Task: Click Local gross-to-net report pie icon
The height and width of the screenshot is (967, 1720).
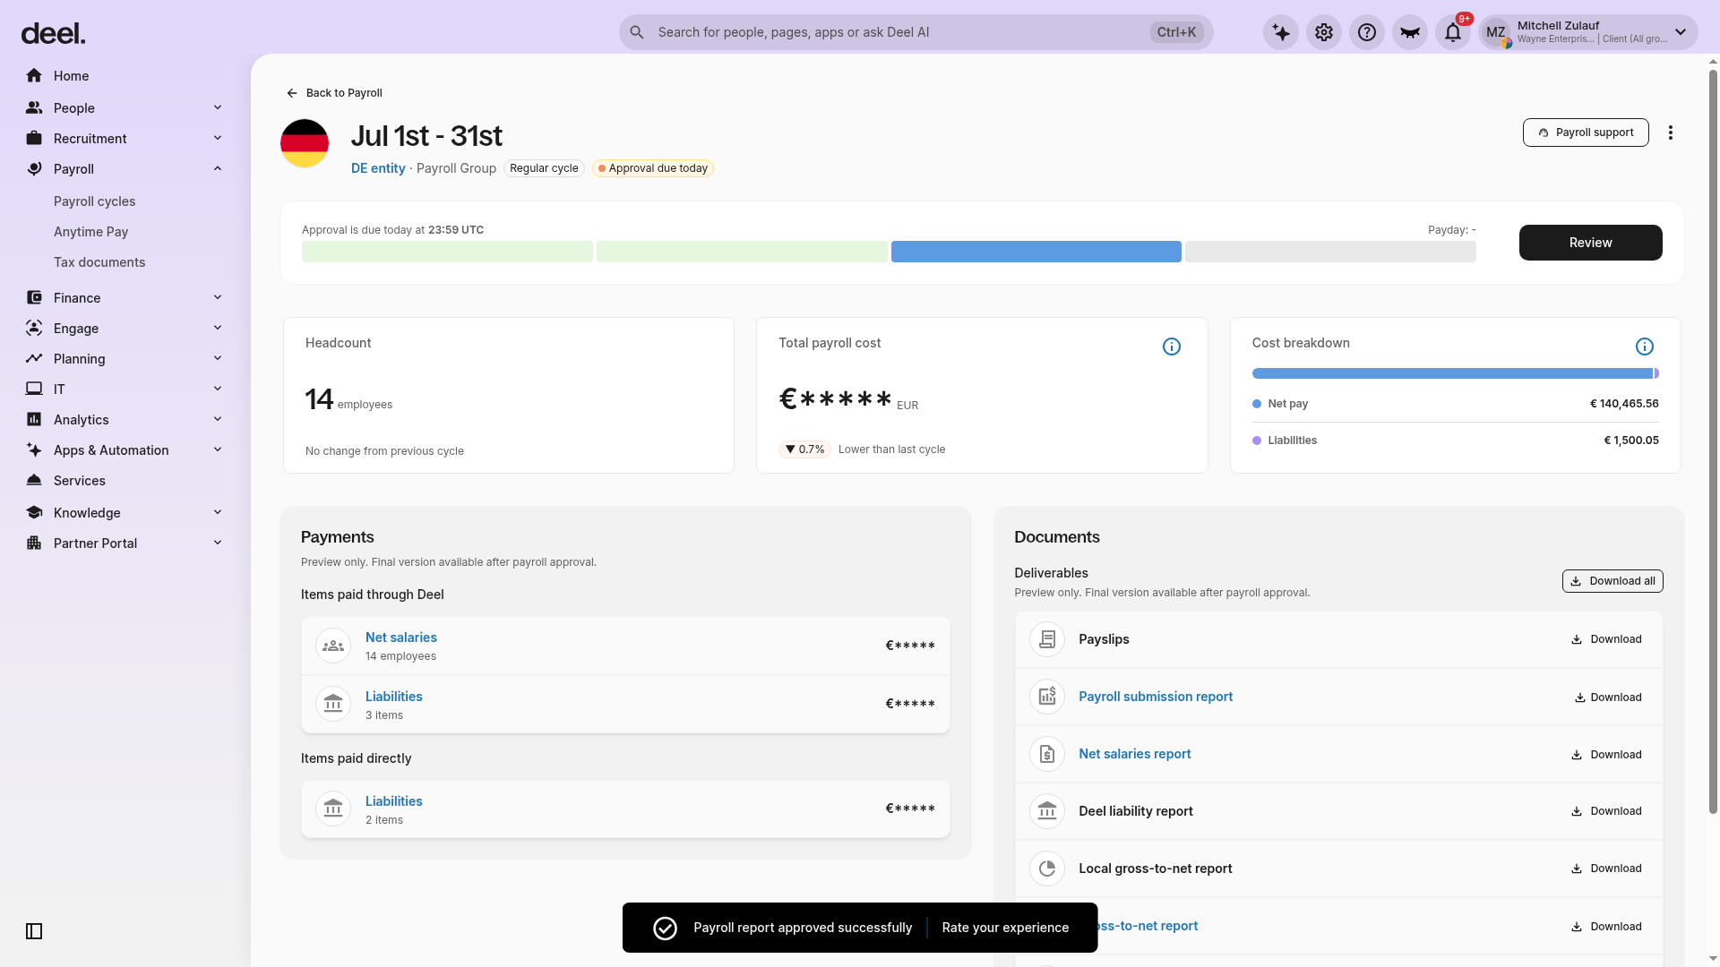Action: click(x=1047, y=869)
